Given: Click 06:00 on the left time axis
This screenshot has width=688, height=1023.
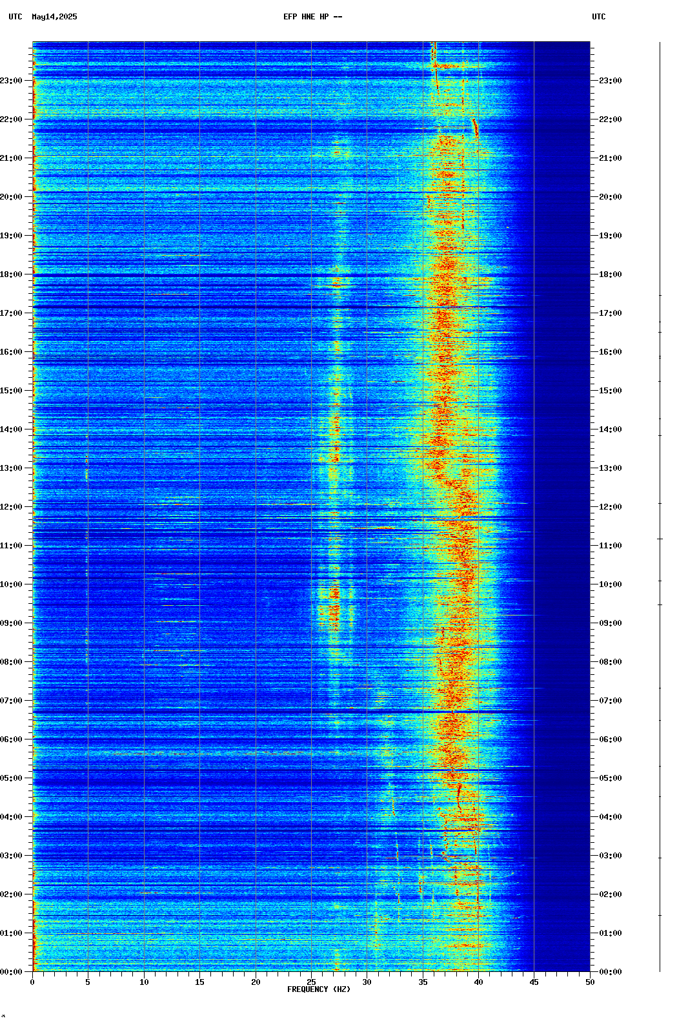Looking at the screenshot, I should pos(11,739).
